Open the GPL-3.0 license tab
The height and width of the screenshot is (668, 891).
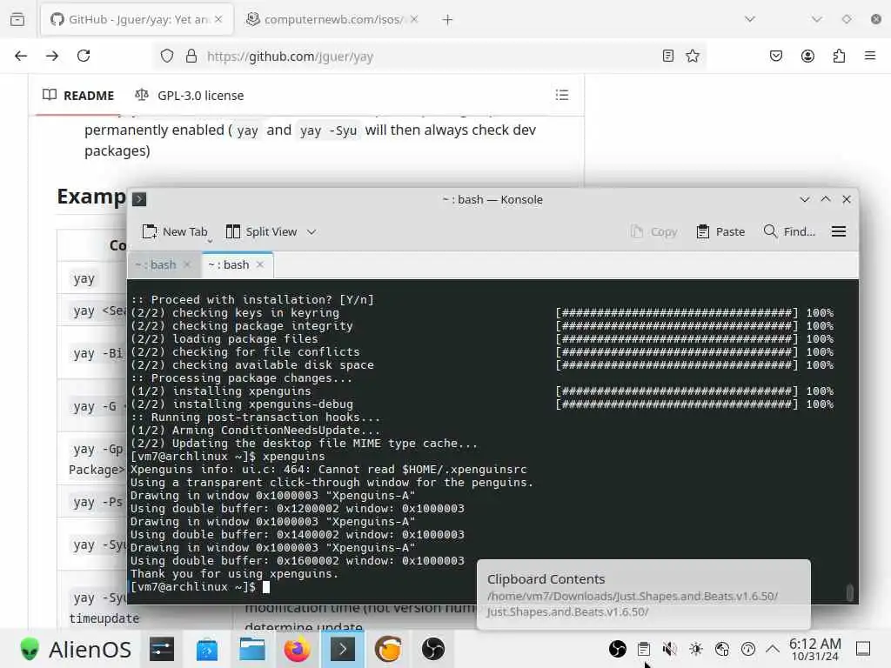[x=189, y=96]
